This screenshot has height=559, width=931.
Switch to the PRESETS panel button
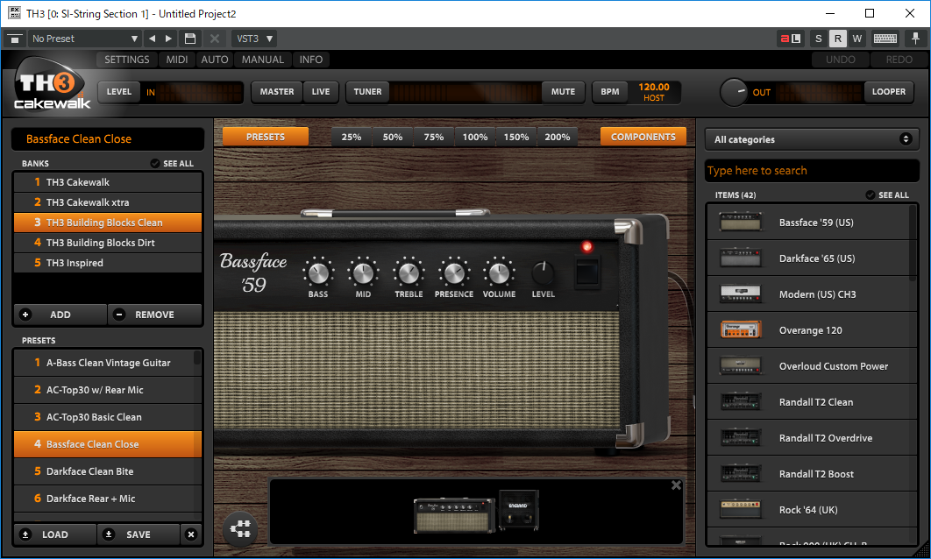coord(266,137)
